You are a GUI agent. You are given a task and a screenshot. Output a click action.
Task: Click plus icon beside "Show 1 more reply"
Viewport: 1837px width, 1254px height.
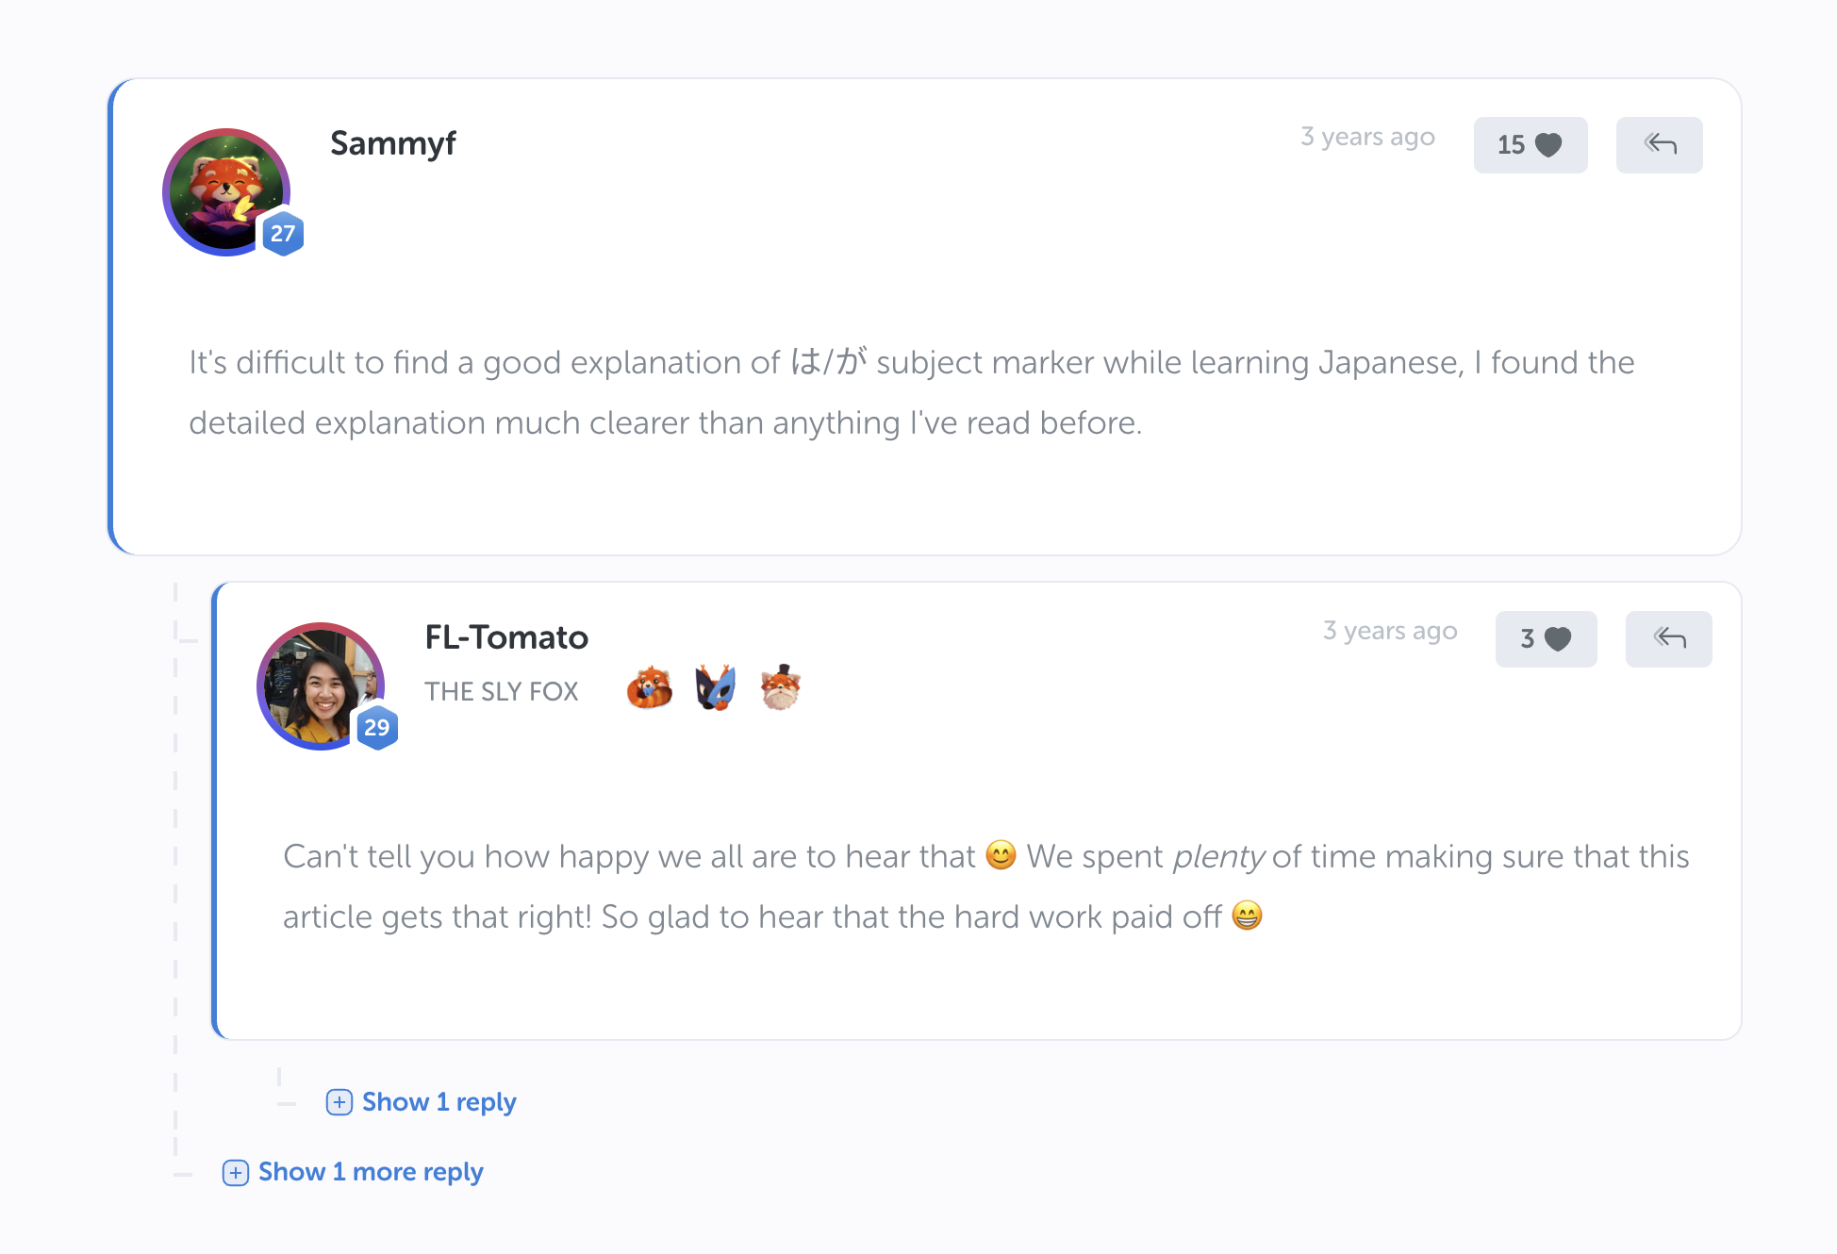(x=236, y=1173)
